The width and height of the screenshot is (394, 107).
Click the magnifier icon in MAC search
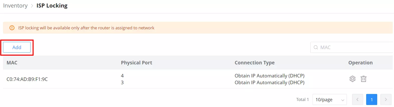pos(316,47)
